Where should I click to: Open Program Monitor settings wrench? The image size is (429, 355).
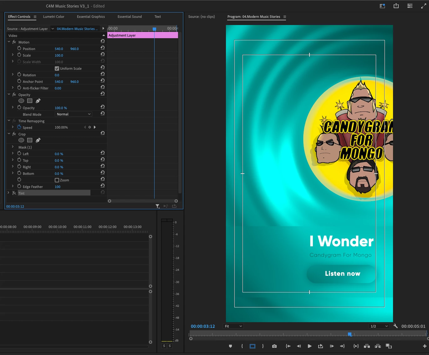[396, 326]
